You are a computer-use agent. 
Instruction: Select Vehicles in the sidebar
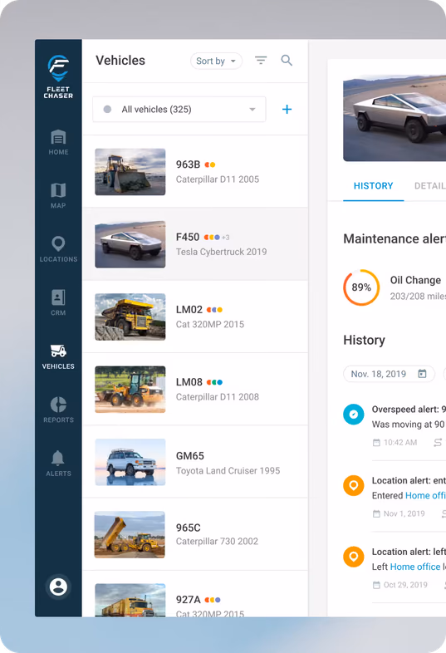tap(58, 357)
